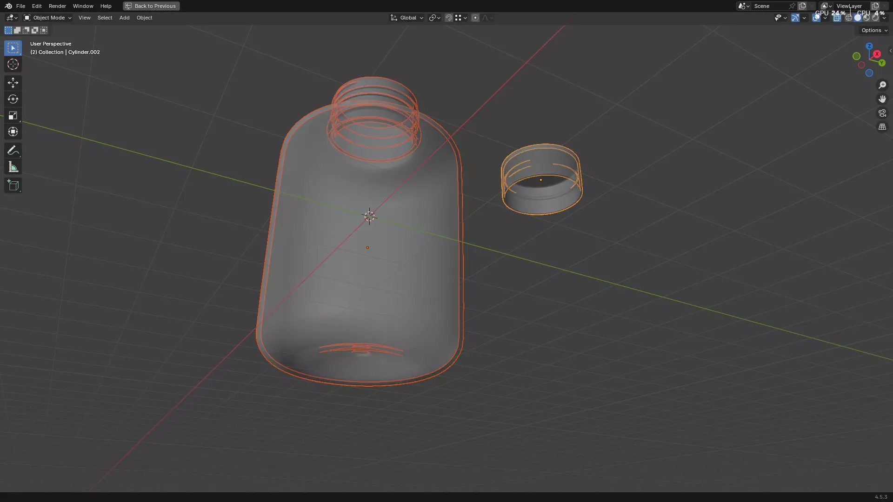Switch to wireframe shading

[x=849, y=18]
